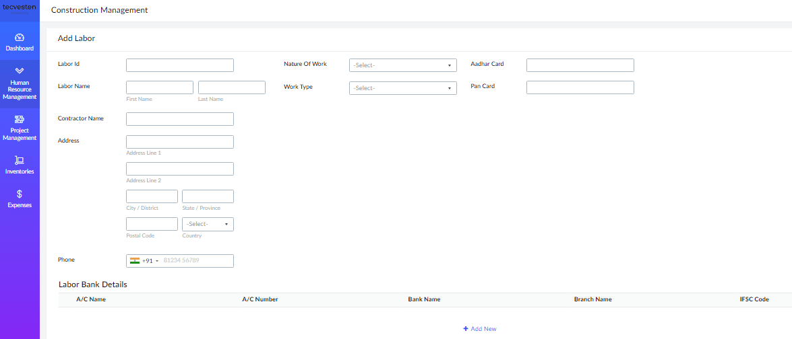
Task: Click the Postal Code input field
Action: pyautogui.click(x=152, y=224)
